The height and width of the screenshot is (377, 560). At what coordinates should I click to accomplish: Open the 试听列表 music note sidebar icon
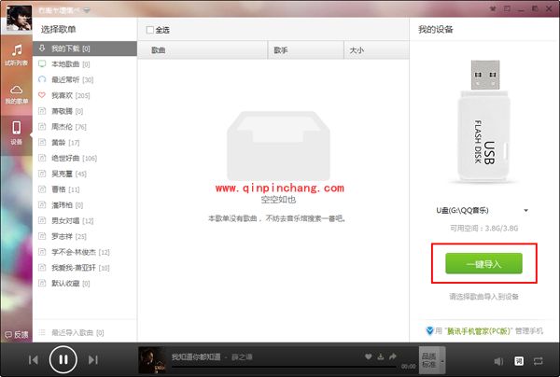pos(17,55)
